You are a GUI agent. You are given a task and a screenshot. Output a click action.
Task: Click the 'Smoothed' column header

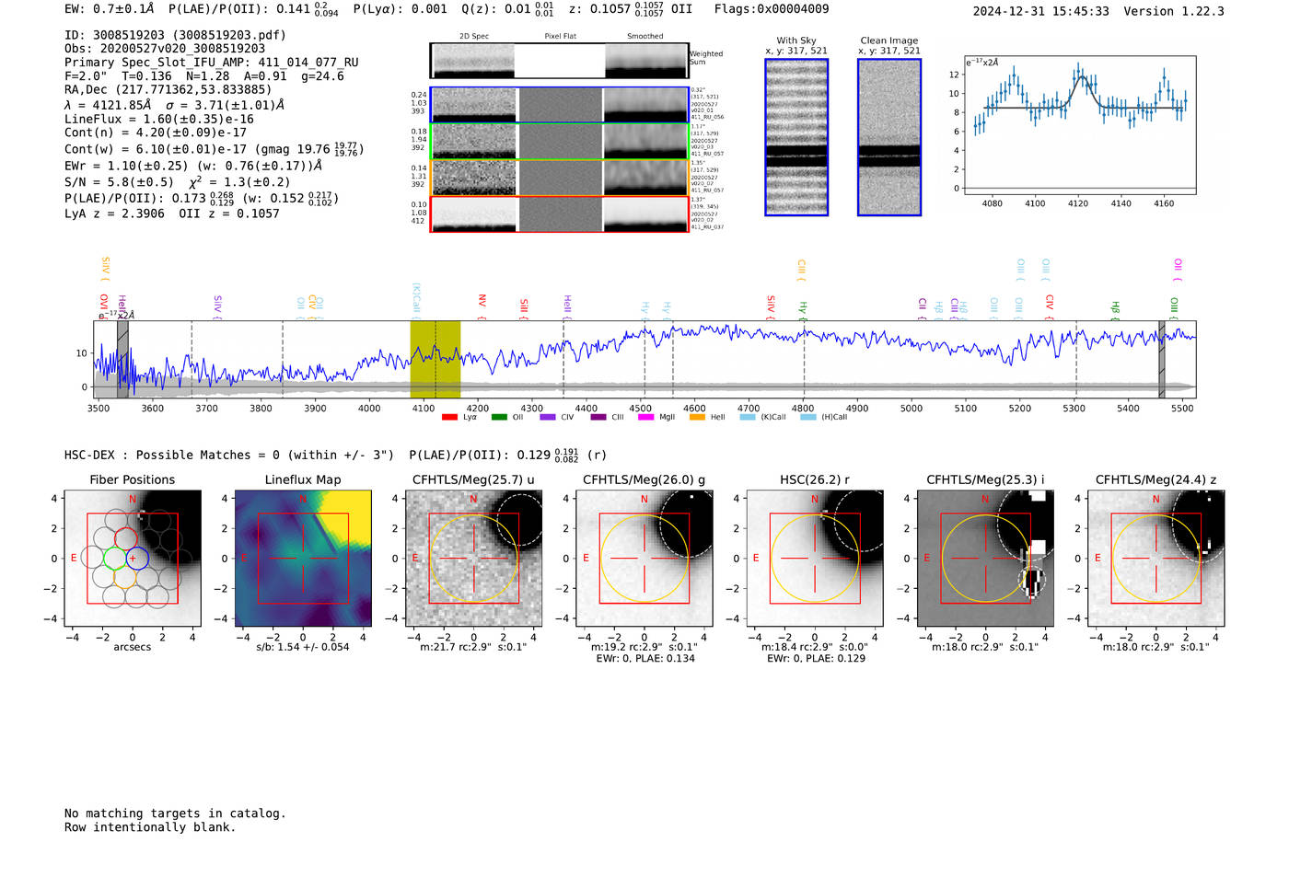(x=644, y=37)
